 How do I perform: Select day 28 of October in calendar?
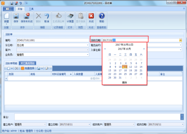[x=141, y=74]
